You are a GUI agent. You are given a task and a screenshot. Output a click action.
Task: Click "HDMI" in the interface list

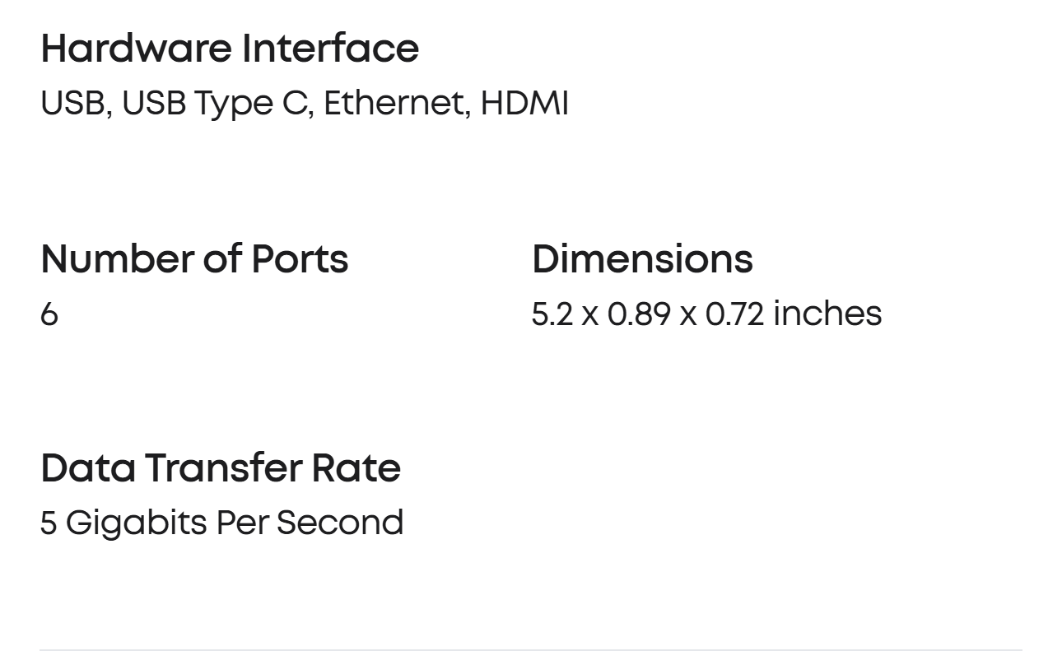click(524, 105)
